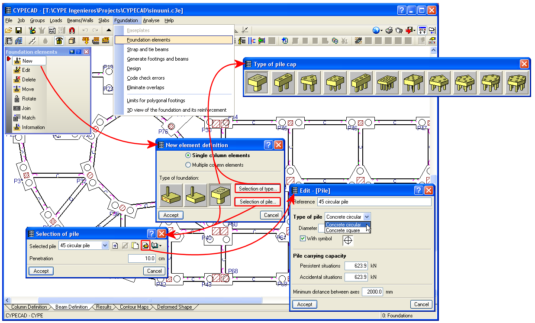Screen dimensions: 535x323
Task: Pick the first footing foundation type
Action: pos(171,195)
